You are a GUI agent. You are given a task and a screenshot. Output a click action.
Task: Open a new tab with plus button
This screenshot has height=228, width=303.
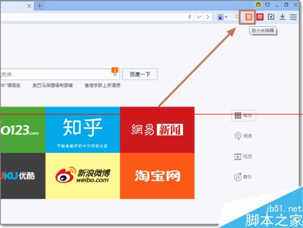click(40, 6)
